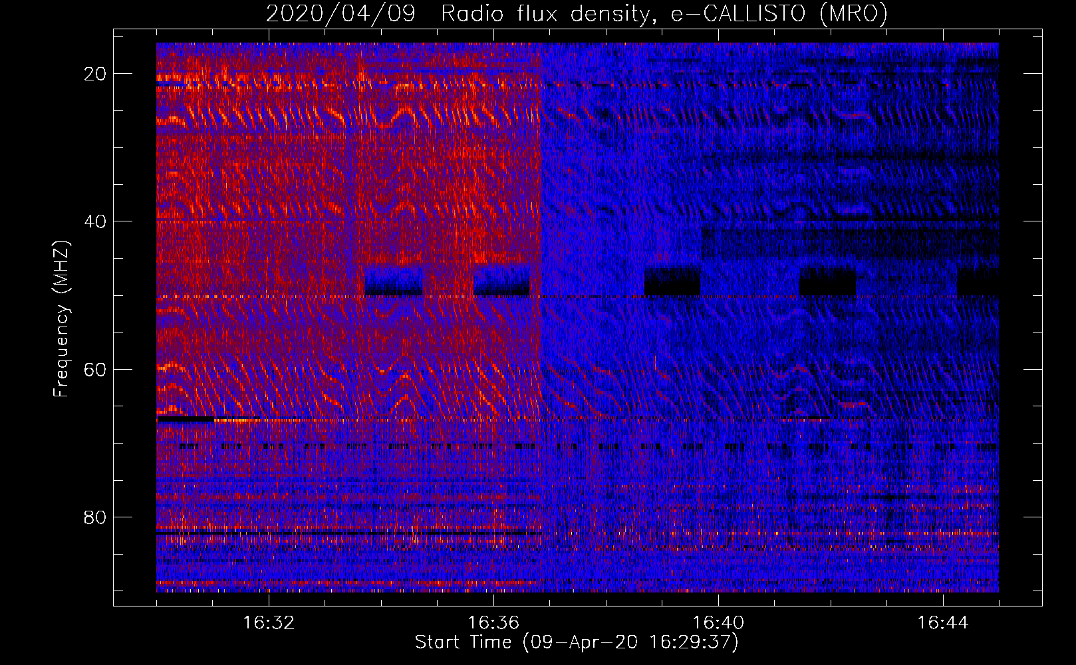Click the '20' frequency tick label

[x=95, y=74]
